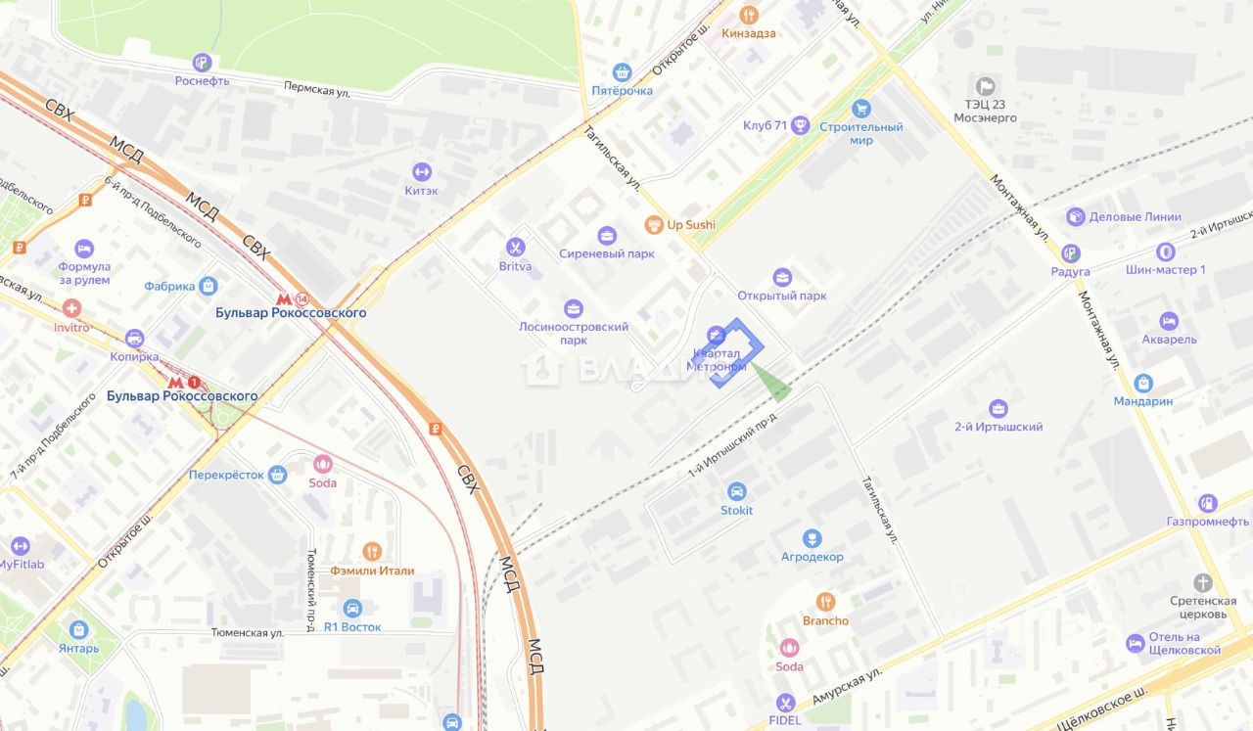Viewport: 1253px width, 731px height.
Task: Open the Кинздза restaurant marker
Action: tap(749, 15)
